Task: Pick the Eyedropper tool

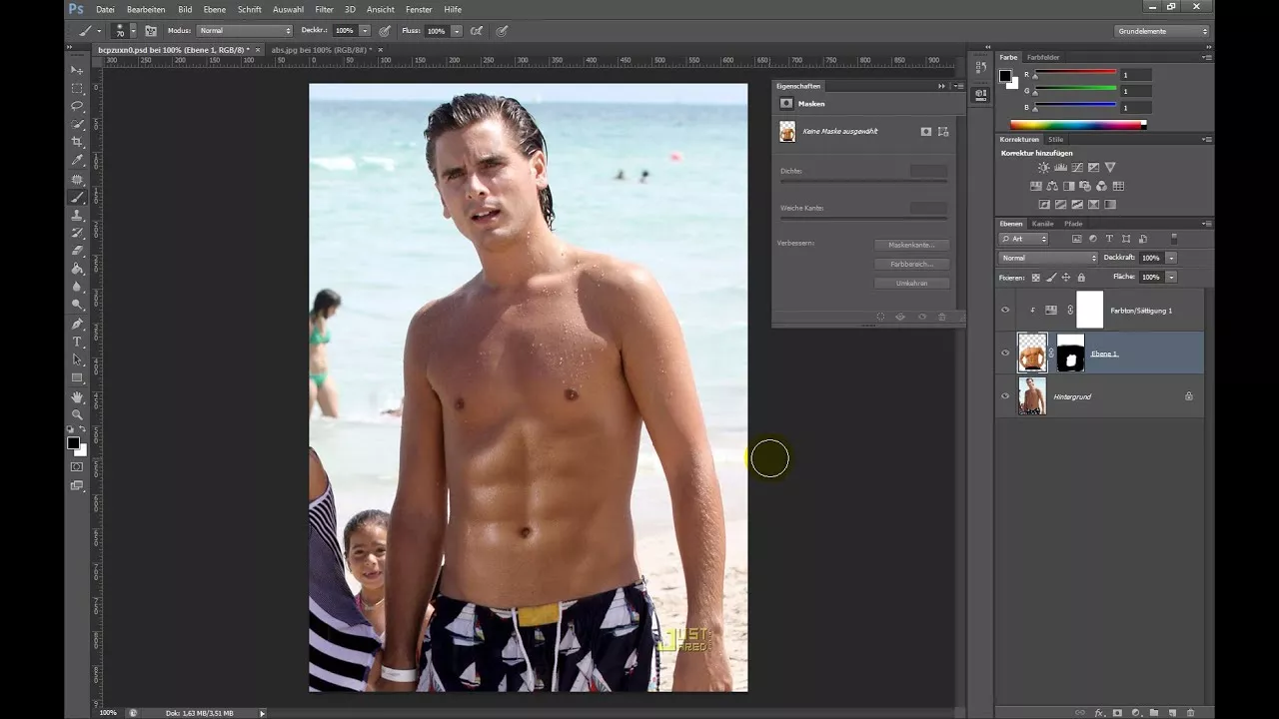Action: 75,159
